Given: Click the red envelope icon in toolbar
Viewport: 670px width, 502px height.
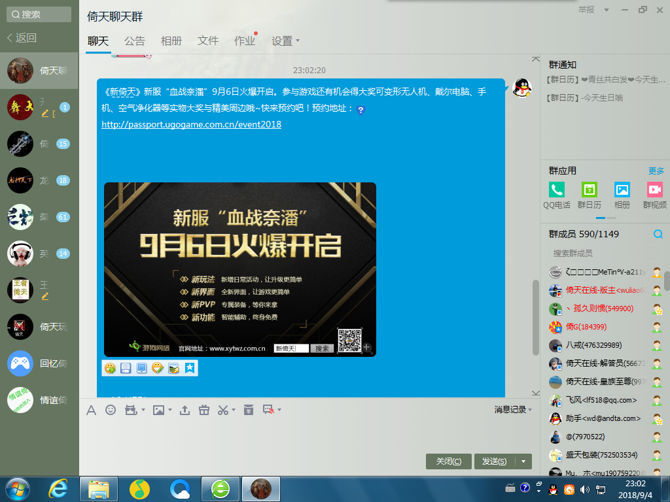Looking at the screenshot, I should (248, 410).
